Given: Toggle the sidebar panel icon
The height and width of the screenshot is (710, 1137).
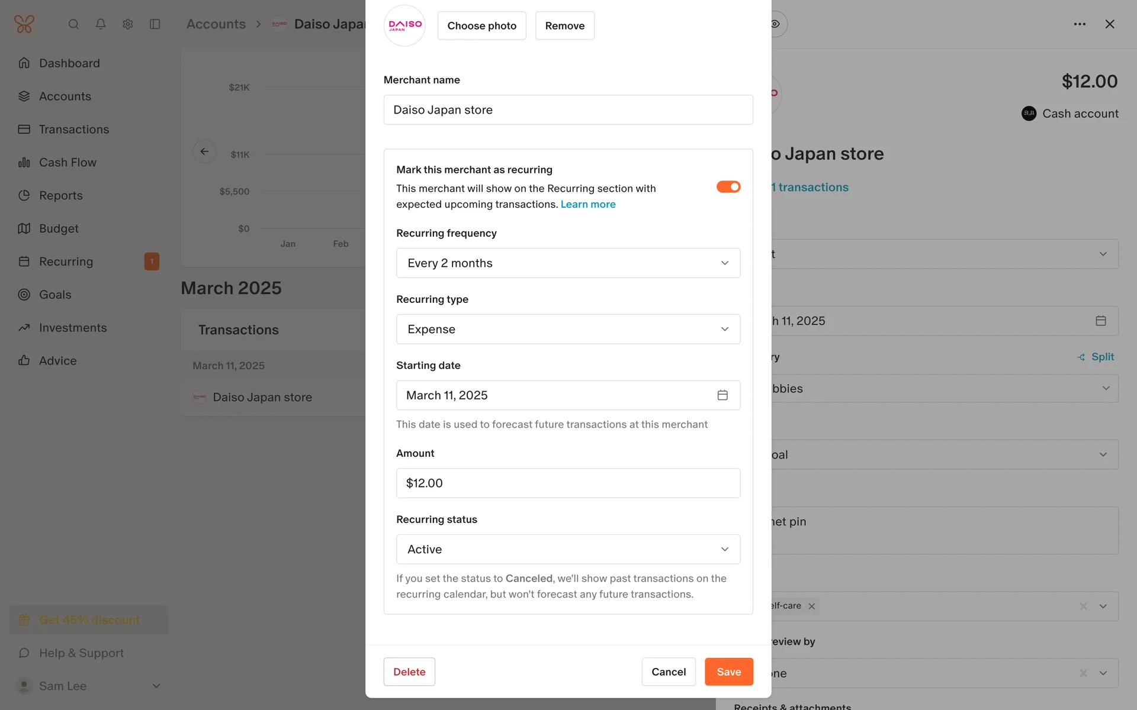Looking at the screenshot, I should click(x=155, y=24).
